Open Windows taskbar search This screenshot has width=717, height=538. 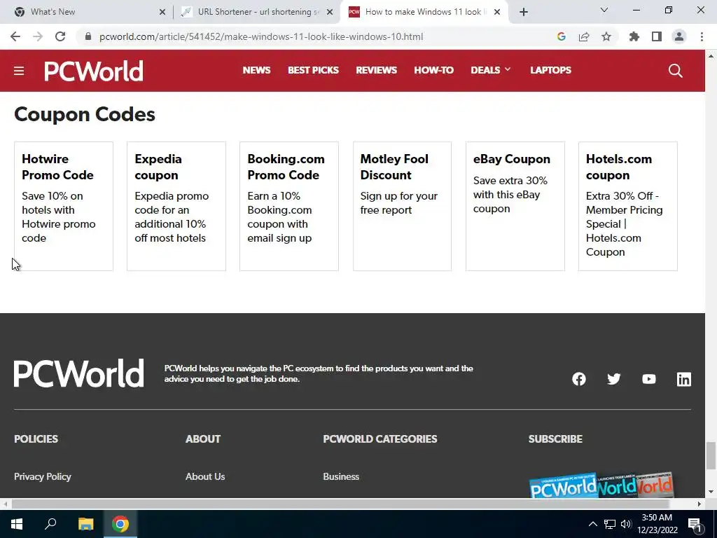(x=50, y=524)
